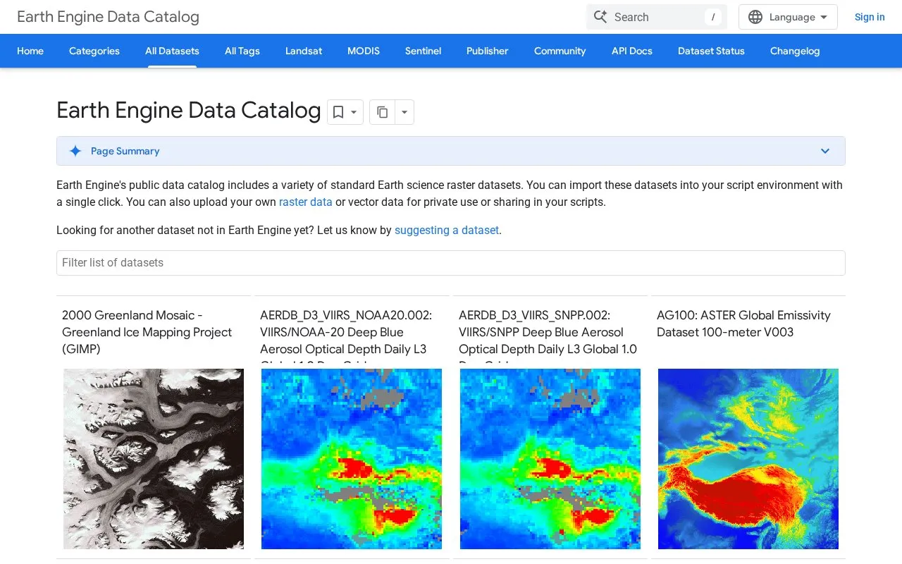Image resolution: width=902 pixels, height=564 pixels.
Task: Focus the Search input field
Action: 656,17
